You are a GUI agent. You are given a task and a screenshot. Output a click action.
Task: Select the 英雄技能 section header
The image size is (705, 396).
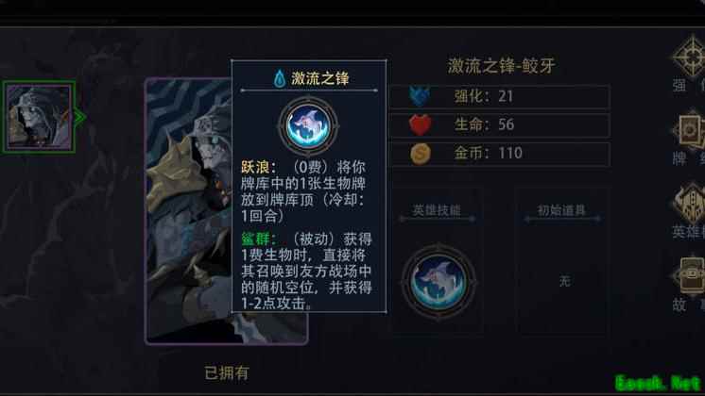pyautogui.click(x=437, y=210)
